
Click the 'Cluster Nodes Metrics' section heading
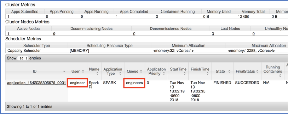tap(27, 22)
